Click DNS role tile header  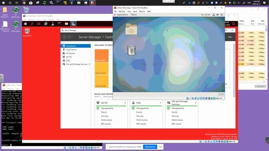[x=147, y=103]
